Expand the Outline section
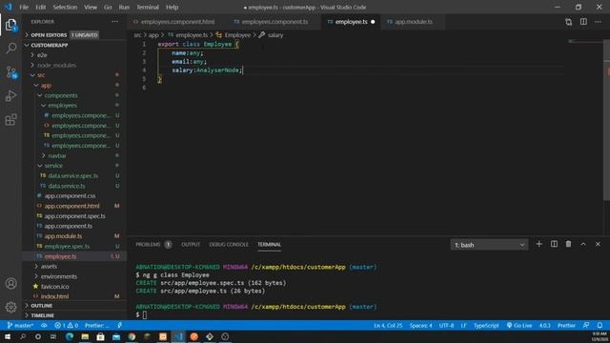Screen dimensions: 610x343 coord(74,306)
